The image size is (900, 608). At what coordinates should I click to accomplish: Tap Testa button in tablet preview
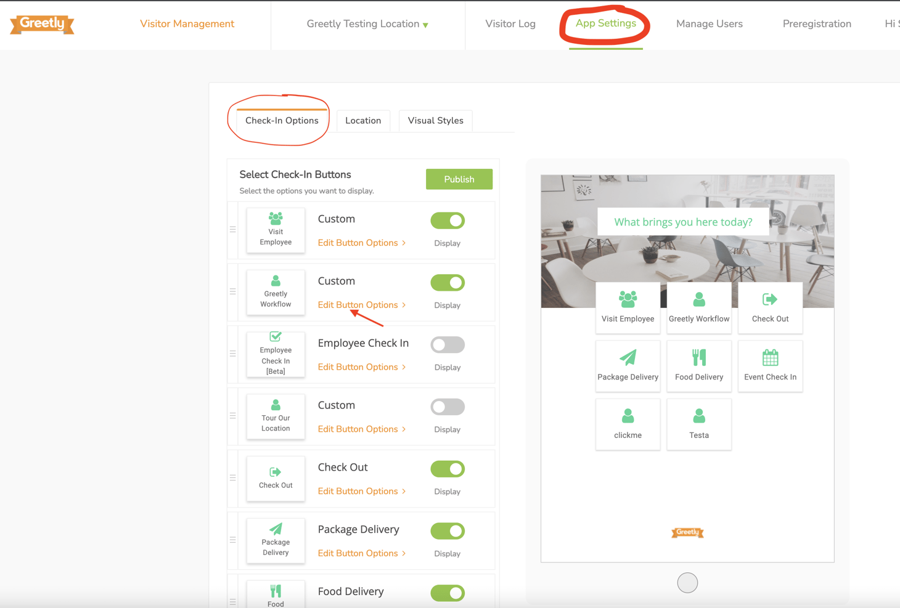pyautogui.click(x=698, y=424)
